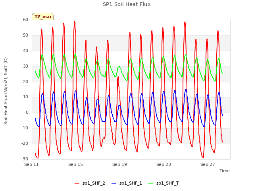This screenshot has height=191, width=254.
Task: Click the green sp1_SHF_T legend swatch
Action: click(x=151, y=184)
